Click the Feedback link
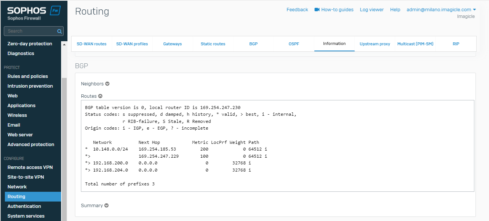The image size is (489, 221). point(297,10)
